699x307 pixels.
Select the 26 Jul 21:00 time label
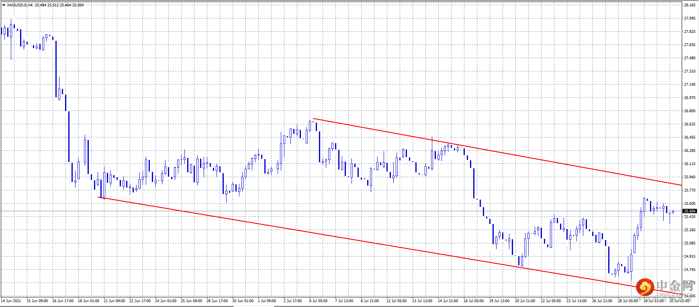[602, 301]
